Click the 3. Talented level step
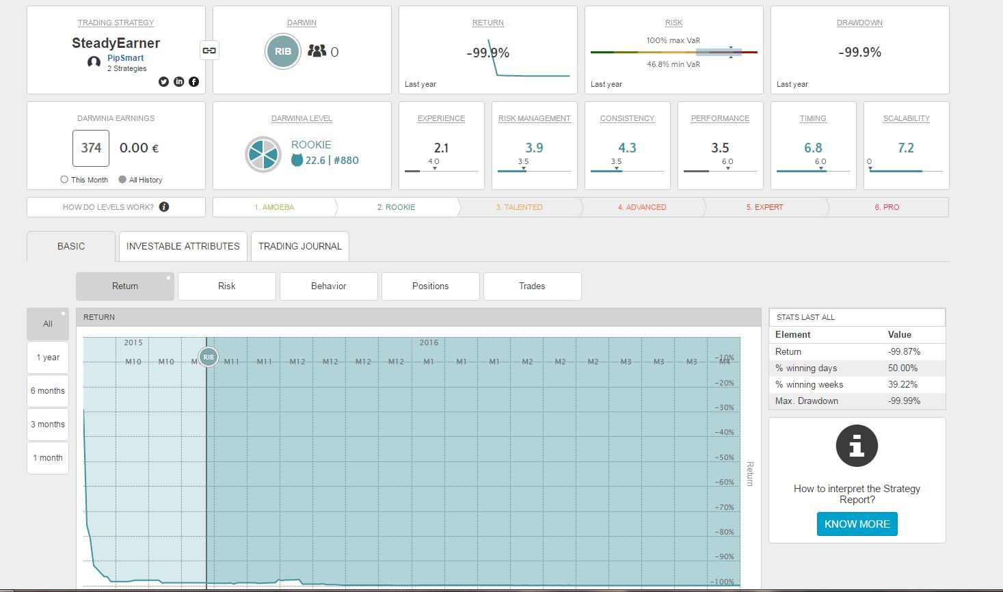This screenshot has height=592, width=1003. 519,207
